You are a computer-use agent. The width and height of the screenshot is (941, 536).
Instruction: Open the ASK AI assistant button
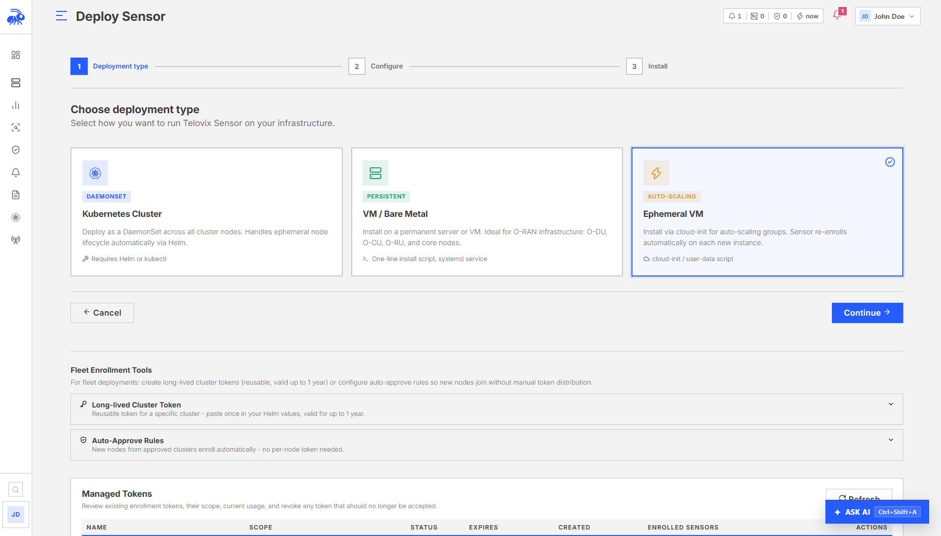[877, 512]
